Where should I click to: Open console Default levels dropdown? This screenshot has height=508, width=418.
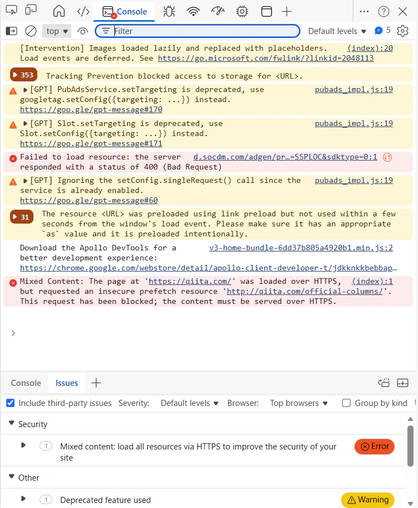tap(337, 31)
